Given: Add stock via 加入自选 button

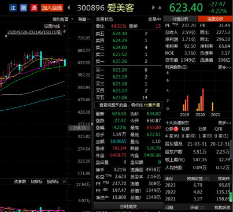Looking at the screenshot, I should 52,8.
